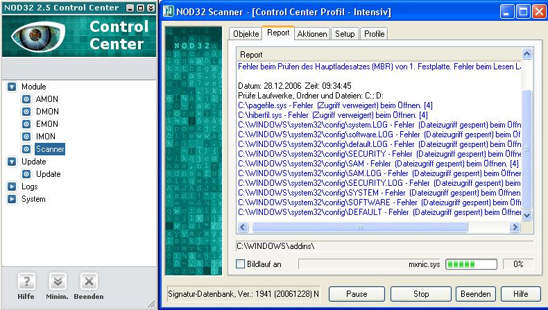Click the Beenden X icon in Control Center
This screenshot has width=548, height=310.
89,282
